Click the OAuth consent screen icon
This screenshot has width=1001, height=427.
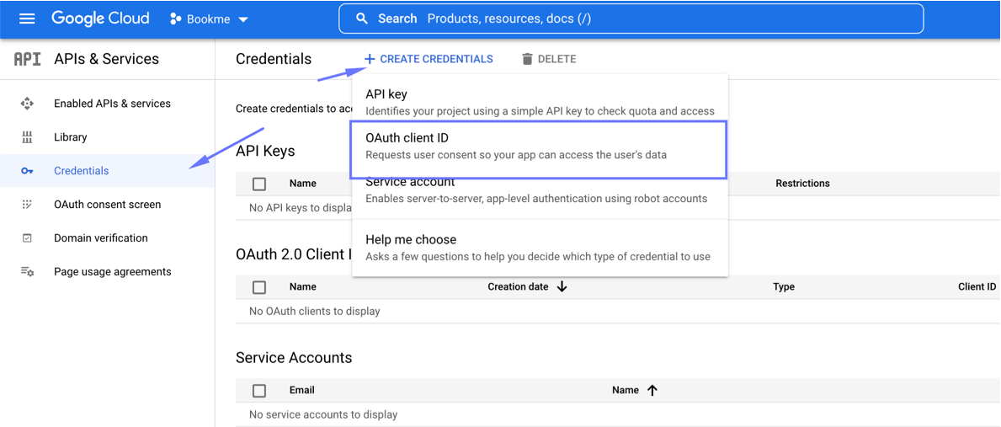click(x=27, y=205)
